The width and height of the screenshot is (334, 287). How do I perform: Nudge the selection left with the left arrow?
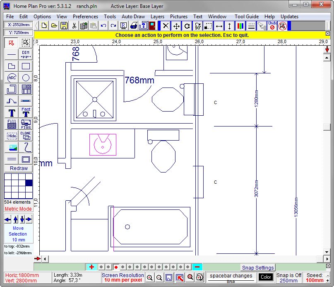8,219
